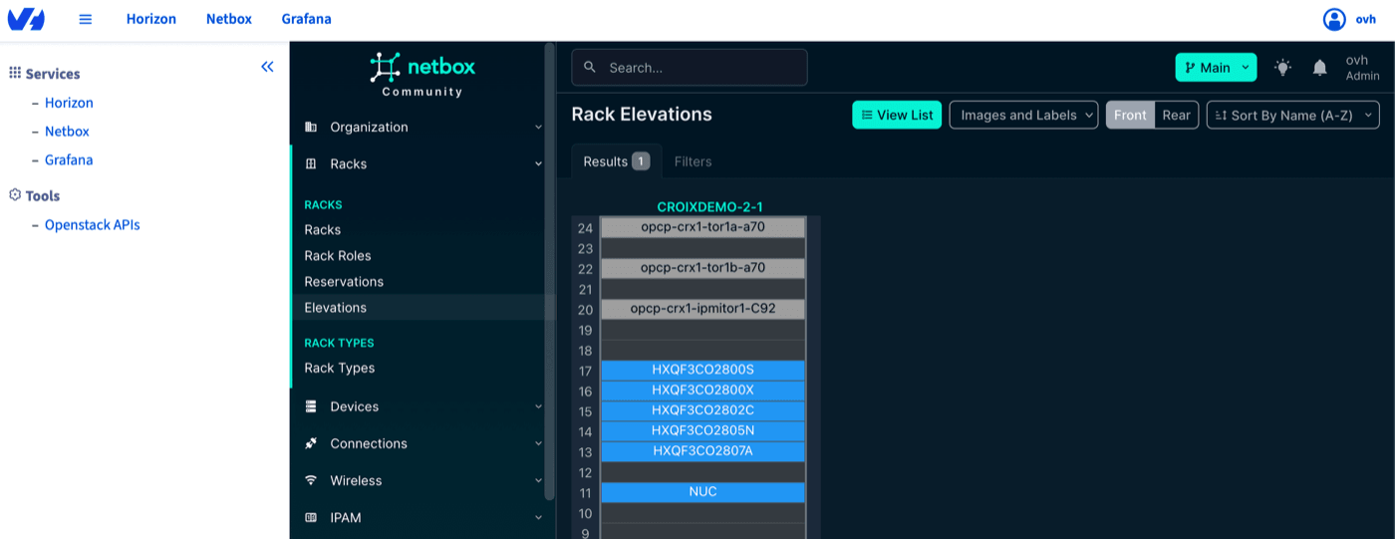Select Rack Roles in the sidebar

coord(338,255)
